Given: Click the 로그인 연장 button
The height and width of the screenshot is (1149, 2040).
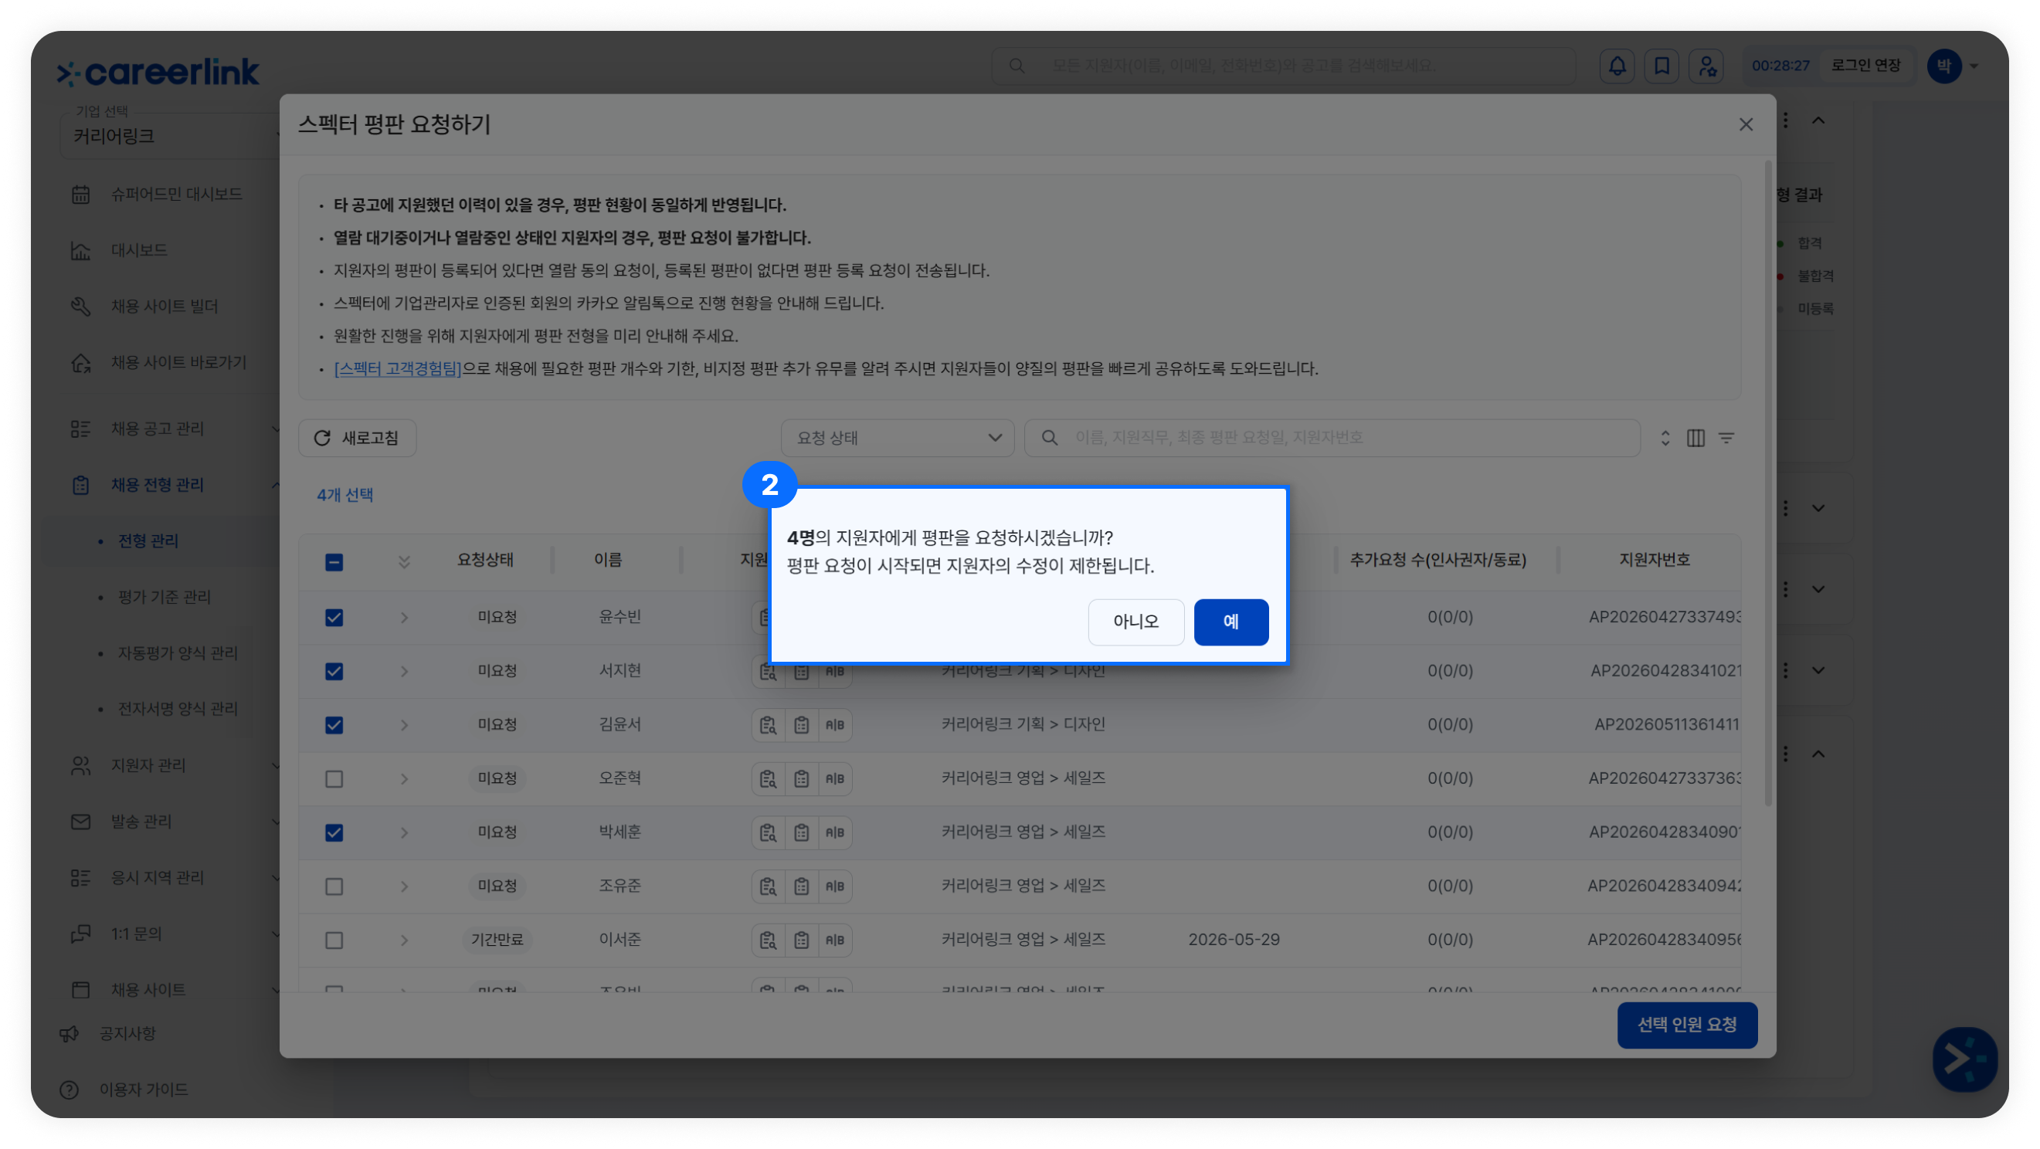Looking at the screenshot, I should pos(1865,66).
